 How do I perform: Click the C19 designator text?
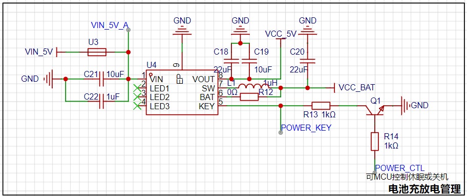(261, 52)
